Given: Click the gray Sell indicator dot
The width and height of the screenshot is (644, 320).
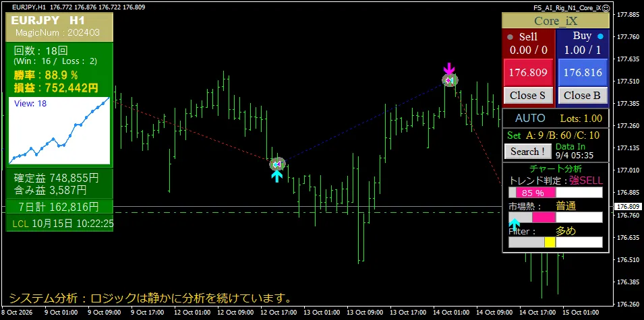Looking at the screenshot, I should [x=510, y=37].
